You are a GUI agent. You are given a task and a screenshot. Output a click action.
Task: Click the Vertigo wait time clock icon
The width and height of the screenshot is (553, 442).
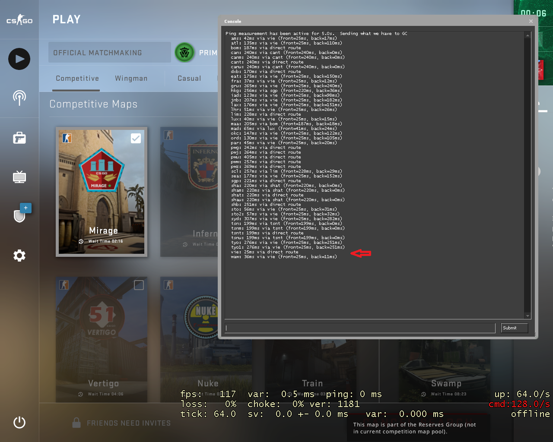point(81,394)
